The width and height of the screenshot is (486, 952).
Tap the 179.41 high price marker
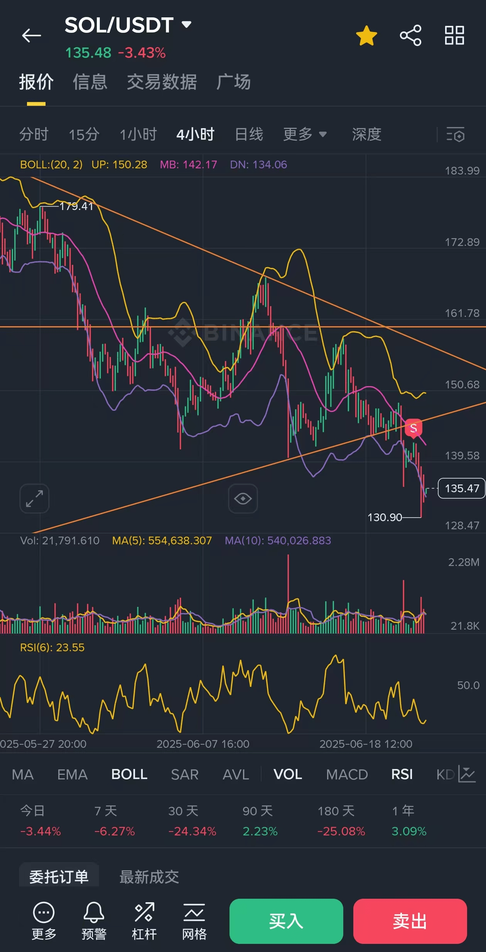coord(76,206)
